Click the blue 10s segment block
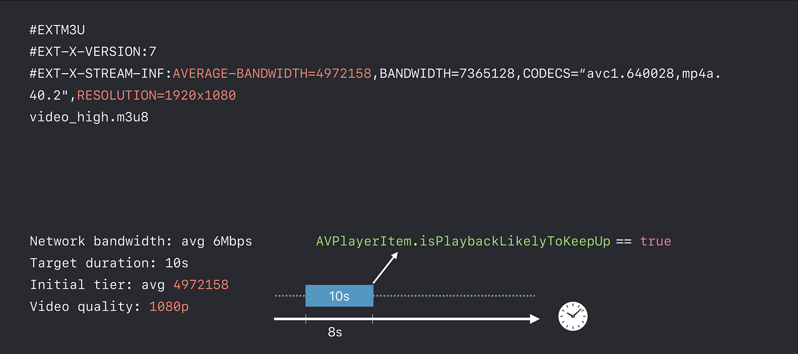 click(x=339, y=296)
